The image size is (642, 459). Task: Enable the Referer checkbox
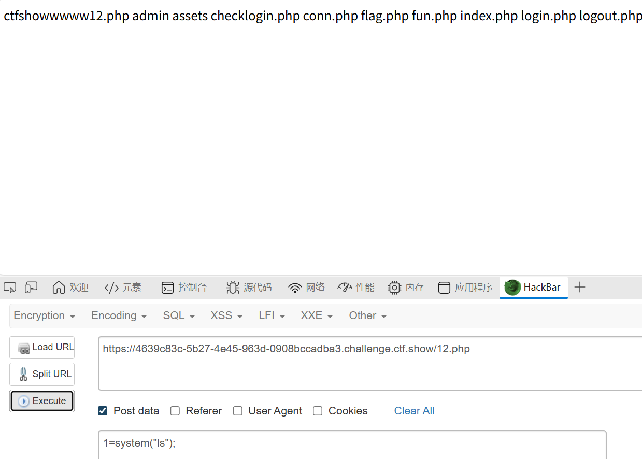point(175,411)
